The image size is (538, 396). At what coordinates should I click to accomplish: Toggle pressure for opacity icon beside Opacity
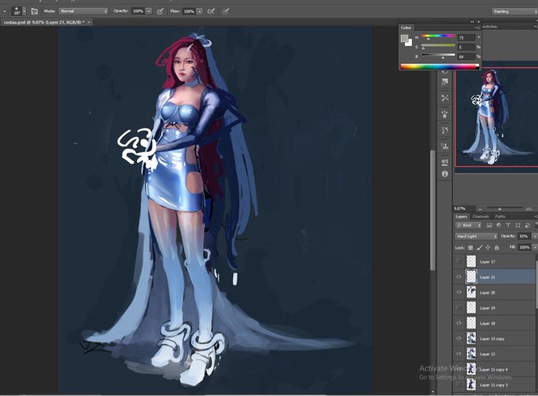160,11
